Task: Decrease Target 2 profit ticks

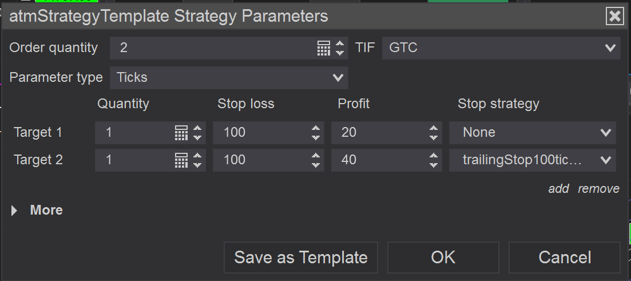Action: (x=434, y=165)
